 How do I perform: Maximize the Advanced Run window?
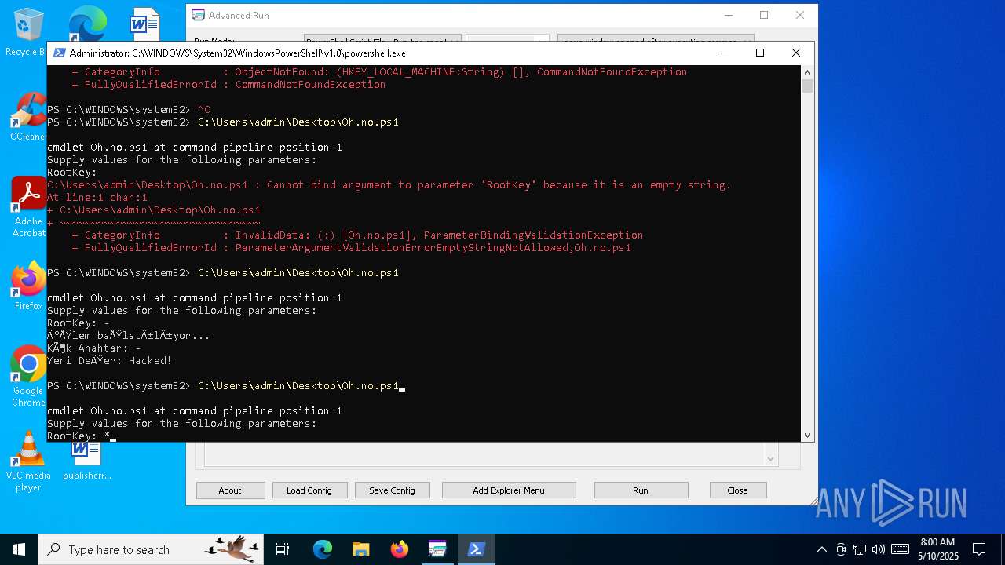[764, 15]
